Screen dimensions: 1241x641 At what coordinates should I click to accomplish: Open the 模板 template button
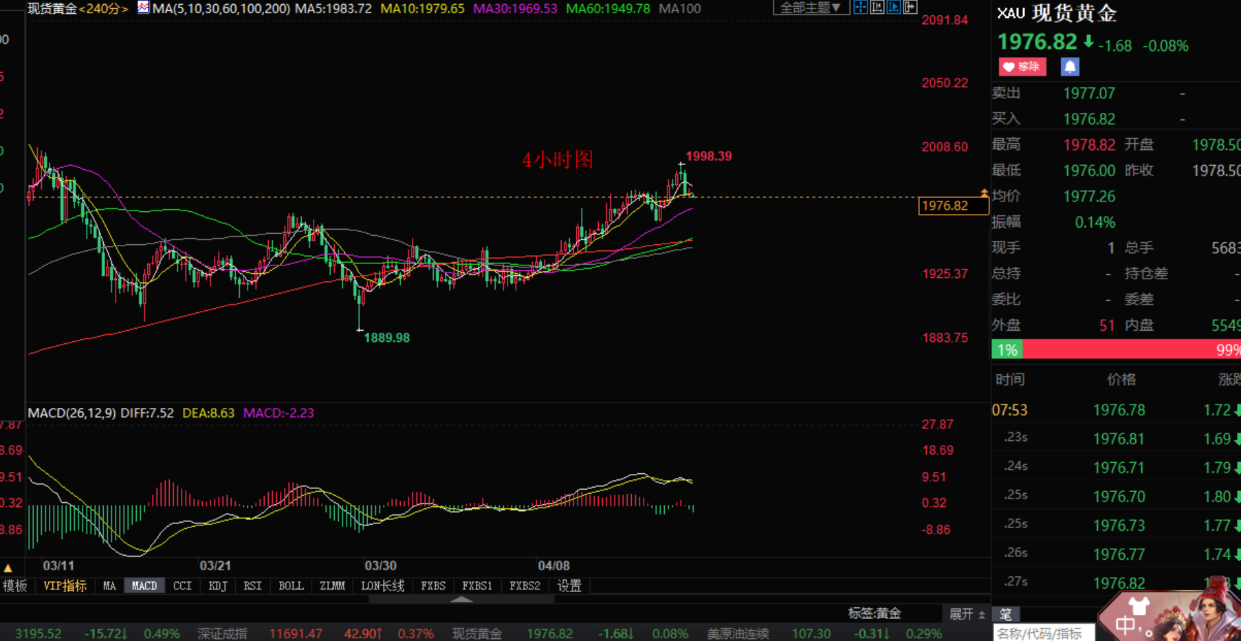[14, 586]
